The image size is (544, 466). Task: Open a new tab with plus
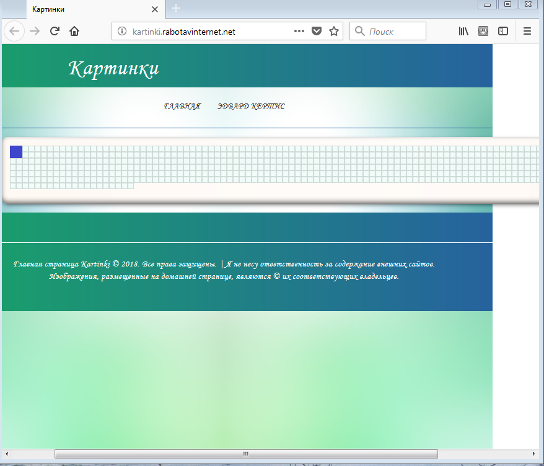click(176, 8)
